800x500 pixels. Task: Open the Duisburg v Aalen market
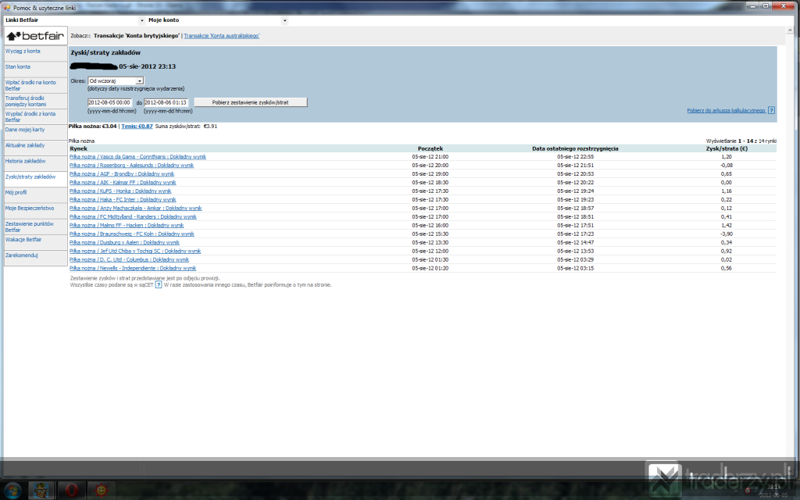click(124, 243)
